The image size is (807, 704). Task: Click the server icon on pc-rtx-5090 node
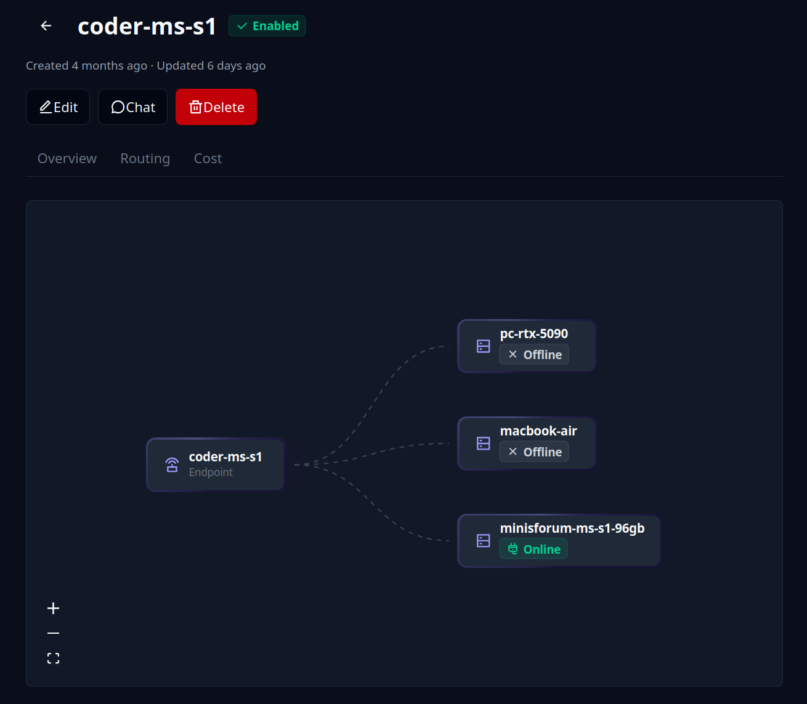(x=484, y=346)
